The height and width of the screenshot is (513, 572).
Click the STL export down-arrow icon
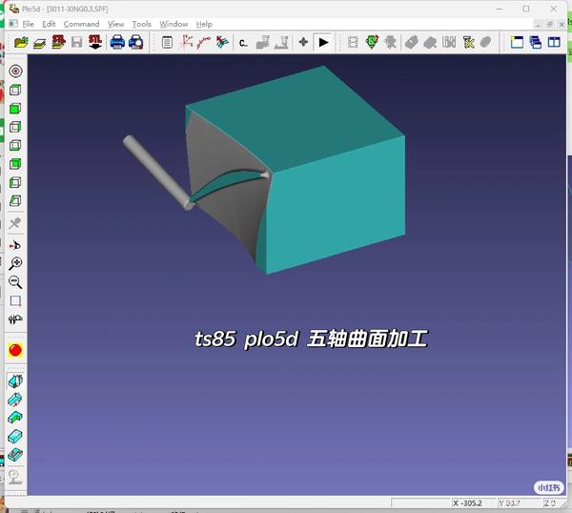coord(95,42)
